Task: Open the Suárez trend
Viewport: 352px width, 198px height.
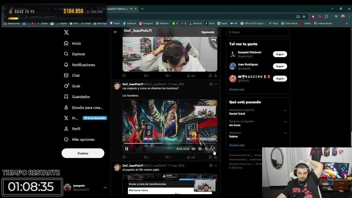Action: (233, 136)
